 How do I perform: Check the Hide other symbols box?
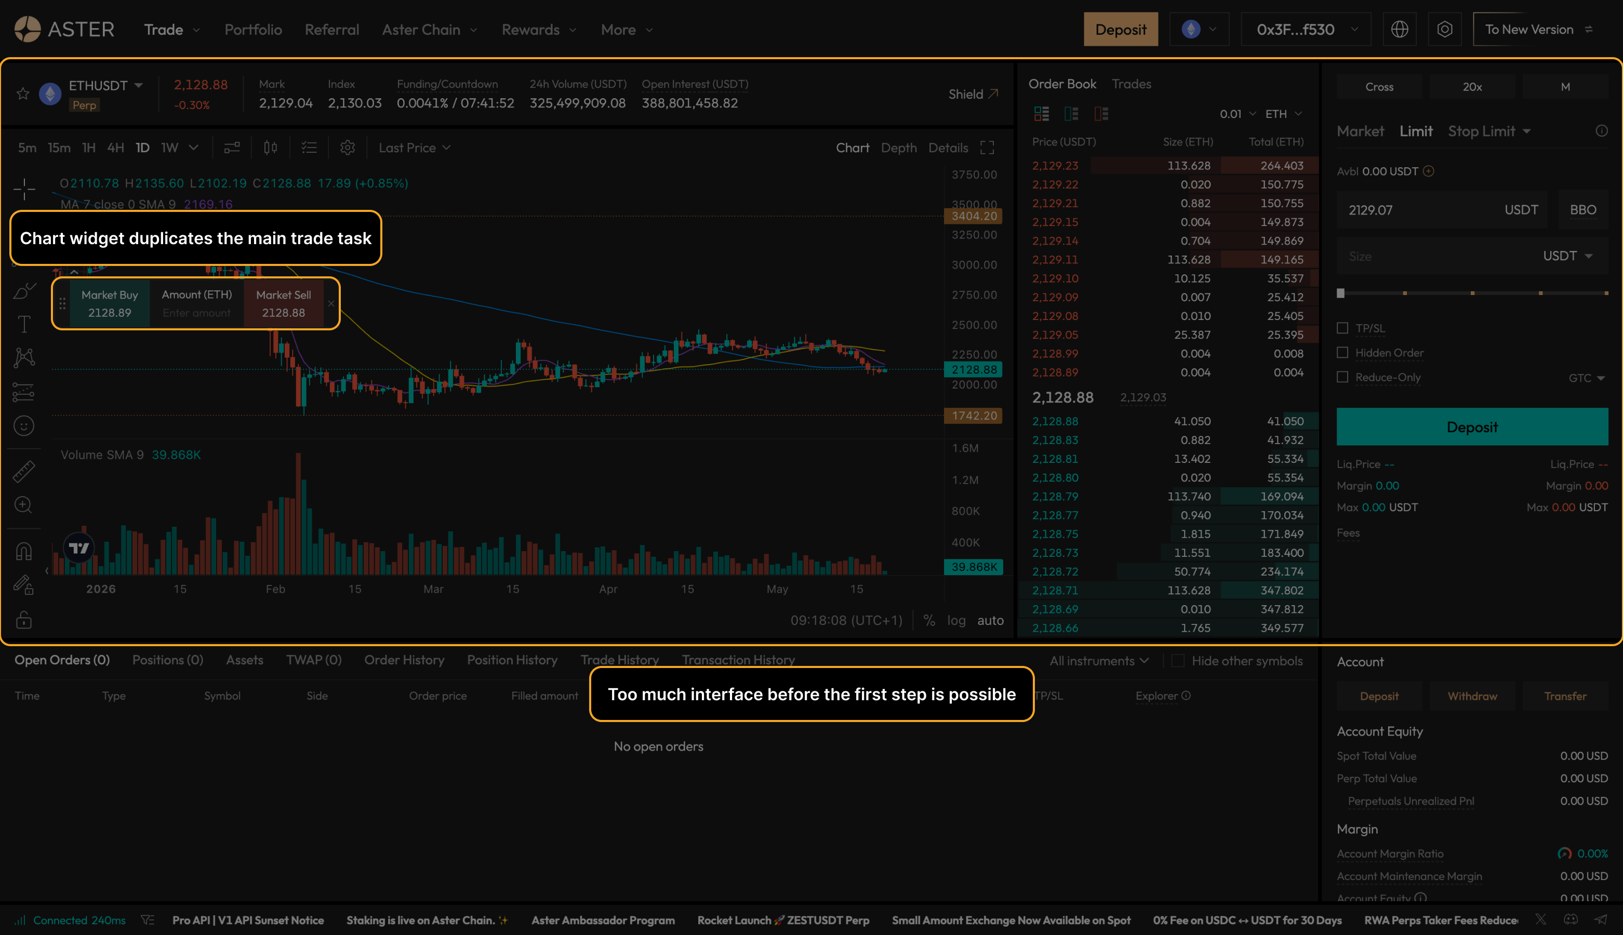pyautogui.click(x=1178, y=661)
